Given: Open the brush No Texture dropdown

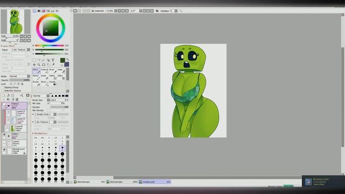Looking at the screenshot, I should point(45,122).
